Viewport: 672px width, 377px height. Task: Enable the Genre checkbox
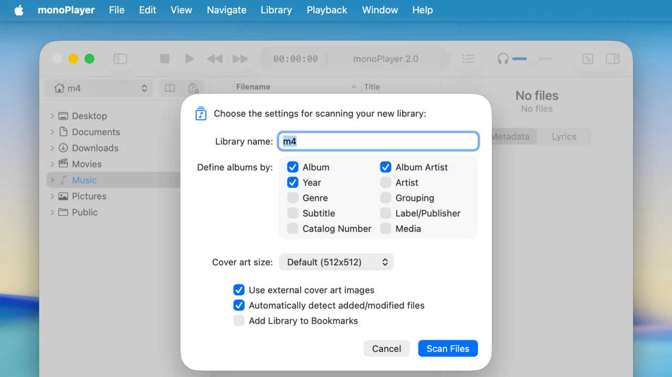point(292,198)
